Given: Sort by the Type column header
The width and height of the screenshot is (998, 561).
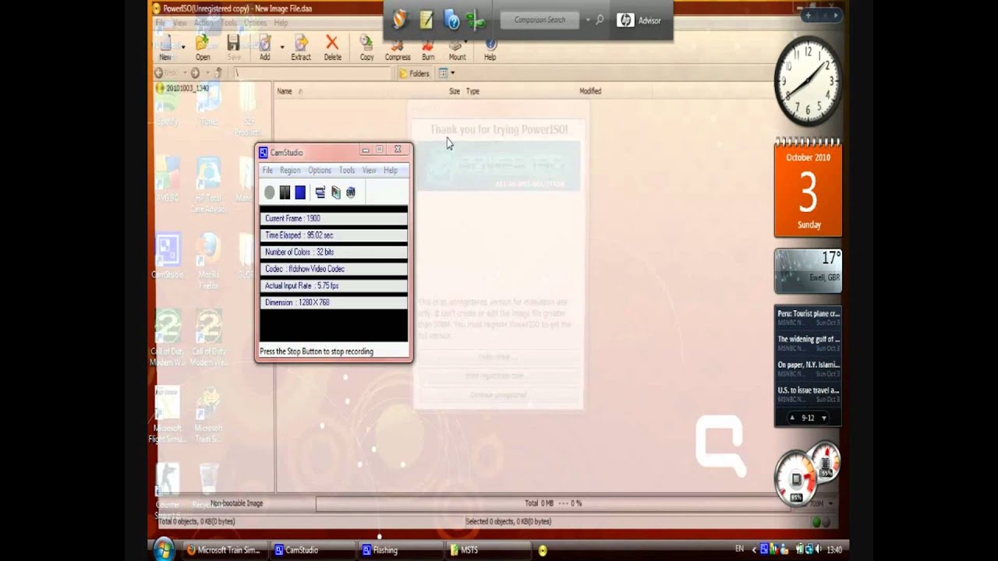Looking at the screenshot, I should (x=472, y=91).
